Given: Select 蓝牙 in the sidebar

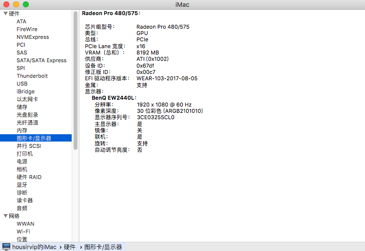Looking at the screenshot, I should (22, 185).
